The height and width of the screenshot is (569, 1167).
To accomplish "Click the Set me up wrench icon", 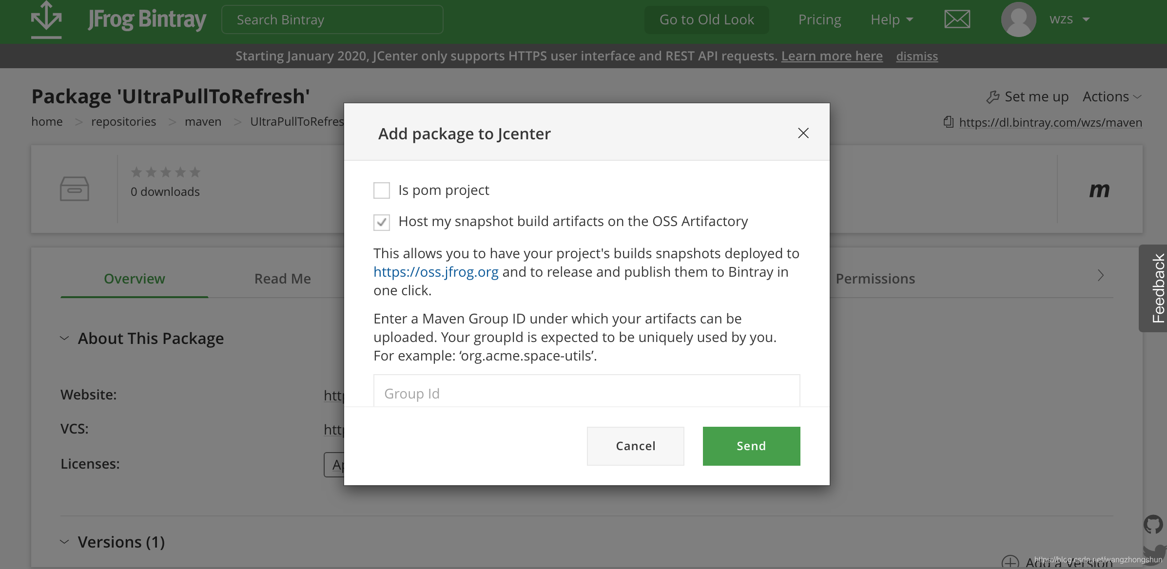I will (992, 97).
